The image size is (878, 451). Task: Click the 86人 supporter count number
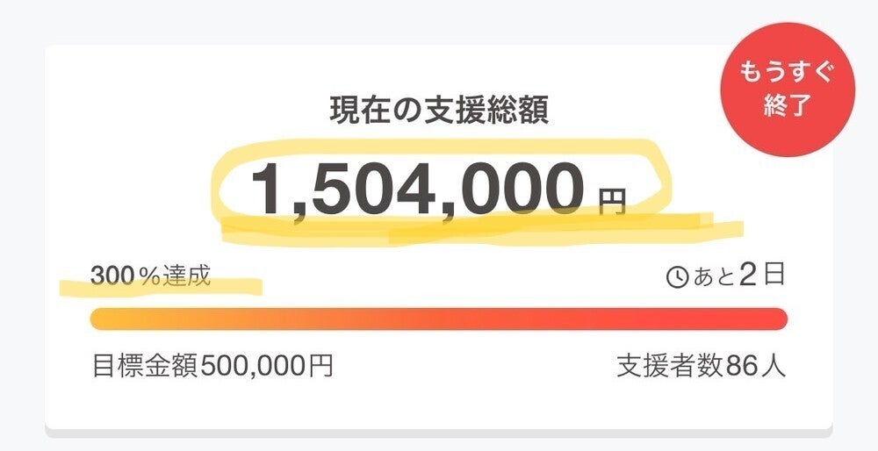tap(755, 366)
